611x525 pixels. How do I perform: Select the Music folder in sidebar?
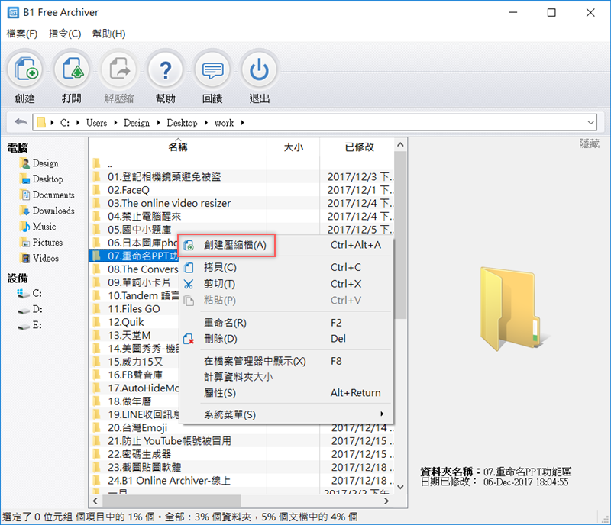tap(44, 227)
